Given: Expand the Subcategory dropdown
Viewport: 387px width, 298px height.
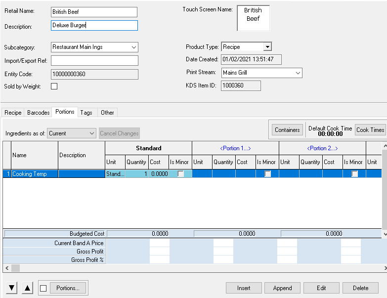Looking at the screenshot, I should (134, 47).
